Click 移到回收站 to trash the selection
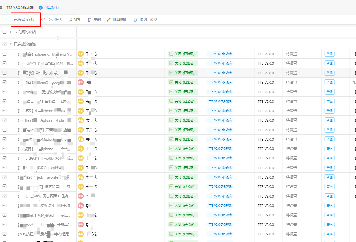Image resolution: width=356 pixels, height=242 pixels. point(145,20)
